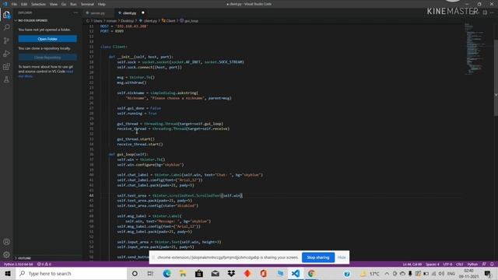Open the Accounts icon in activity bar

(x=6, y=242)
